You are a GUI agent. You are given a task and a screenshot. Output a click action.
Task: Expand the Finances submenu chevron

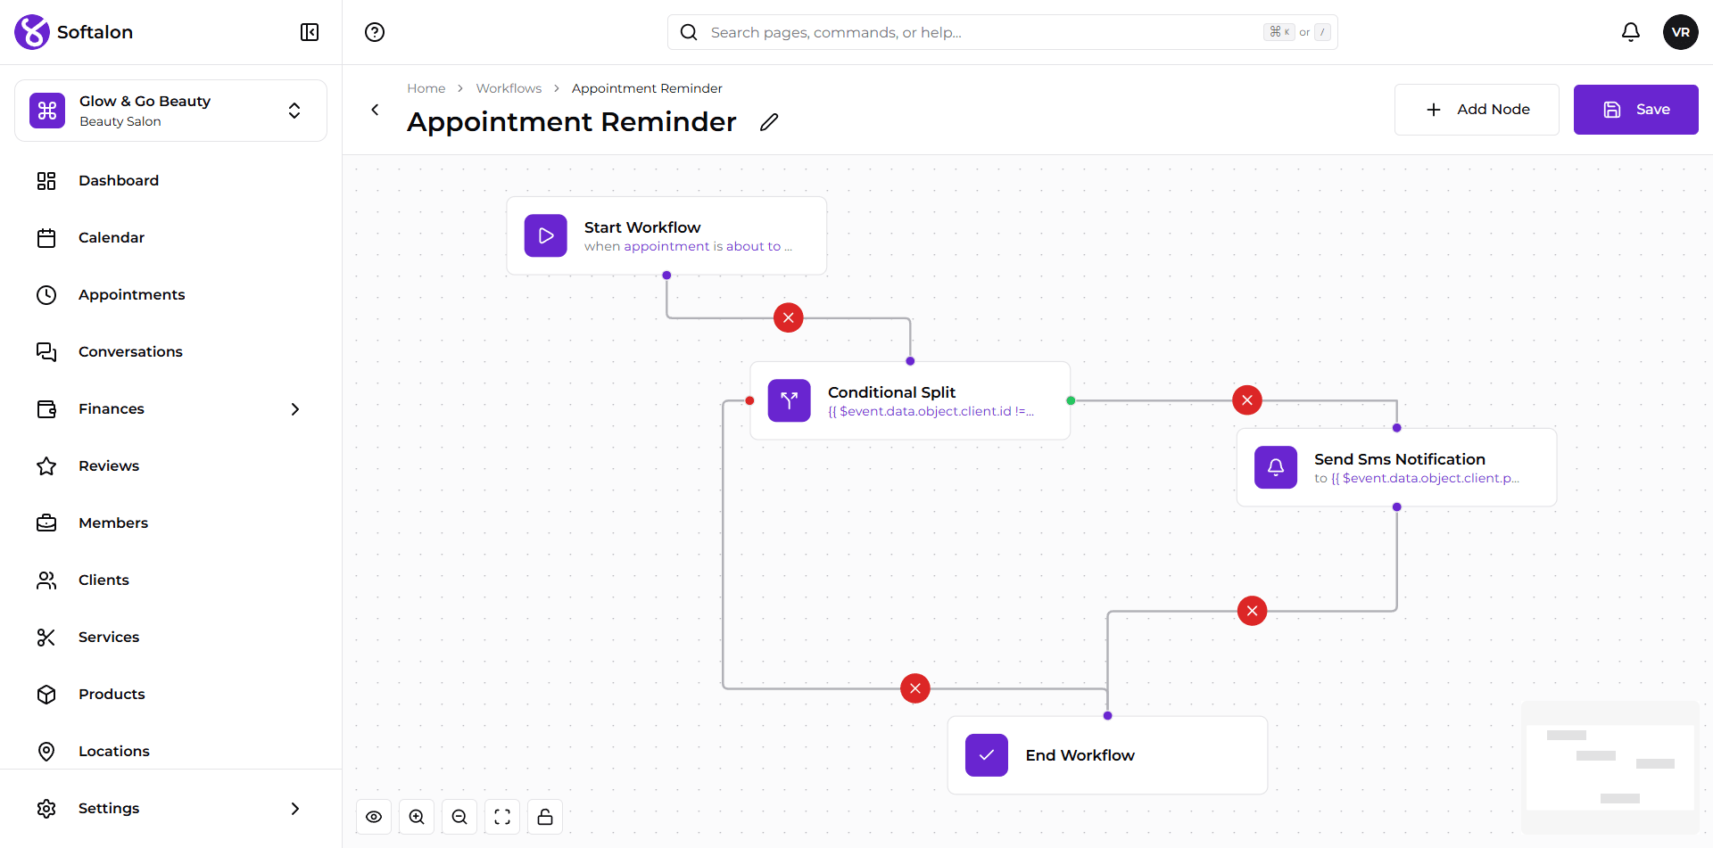(x=295, y=409)
